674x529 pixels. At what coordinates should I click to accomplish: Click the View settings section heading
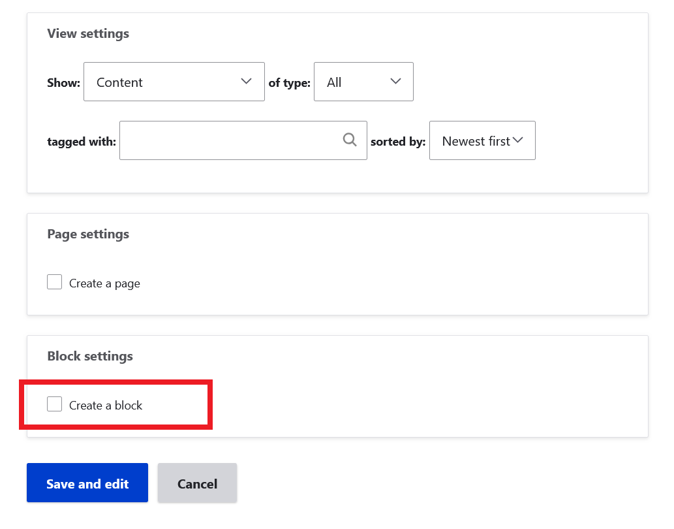[x=87, y=33]
